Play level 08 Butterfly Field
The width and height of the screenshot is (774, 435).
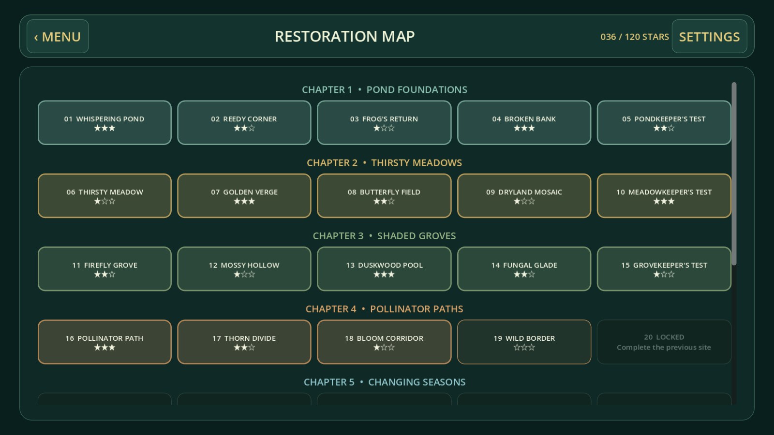coord(384,196)
